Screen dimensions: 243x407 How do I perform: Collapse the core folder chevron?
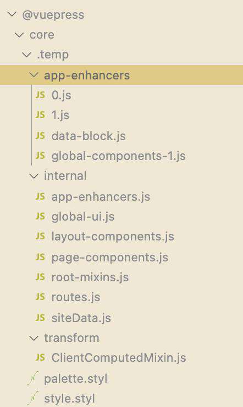coord(19,35)
